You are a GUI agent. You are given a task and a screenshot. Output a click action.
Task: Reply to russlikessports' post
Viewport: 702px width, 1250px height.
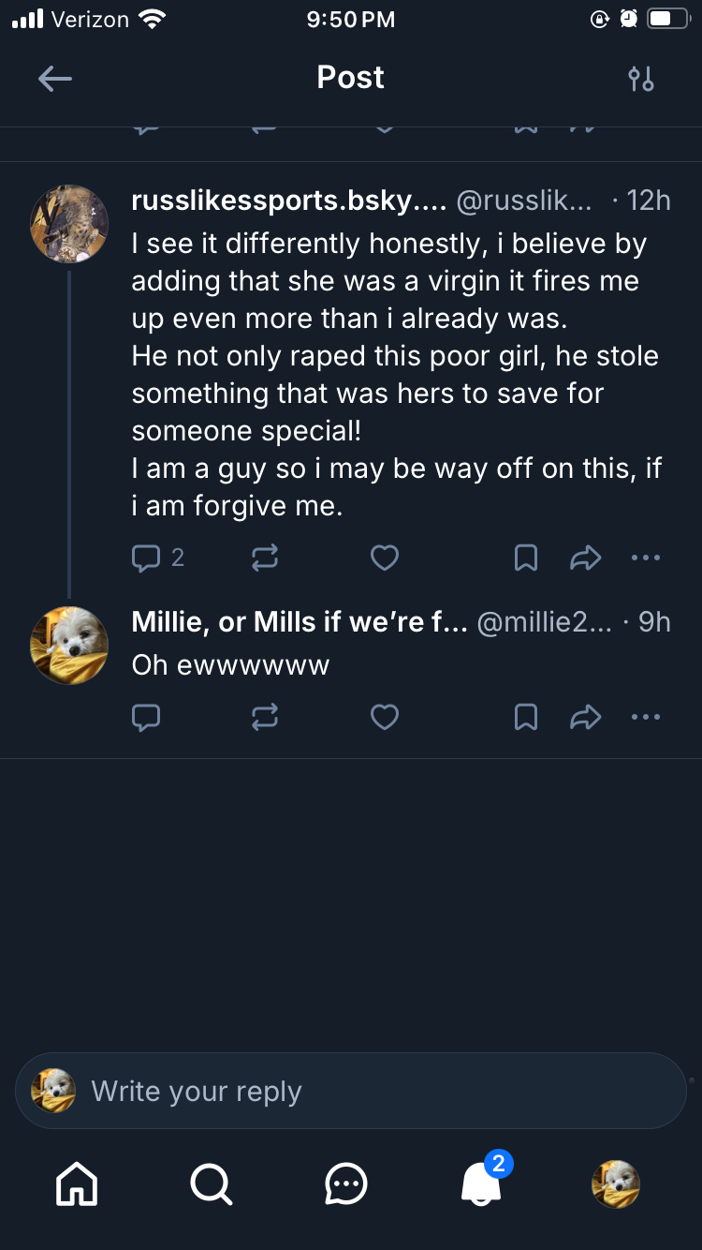click(147, 558)
